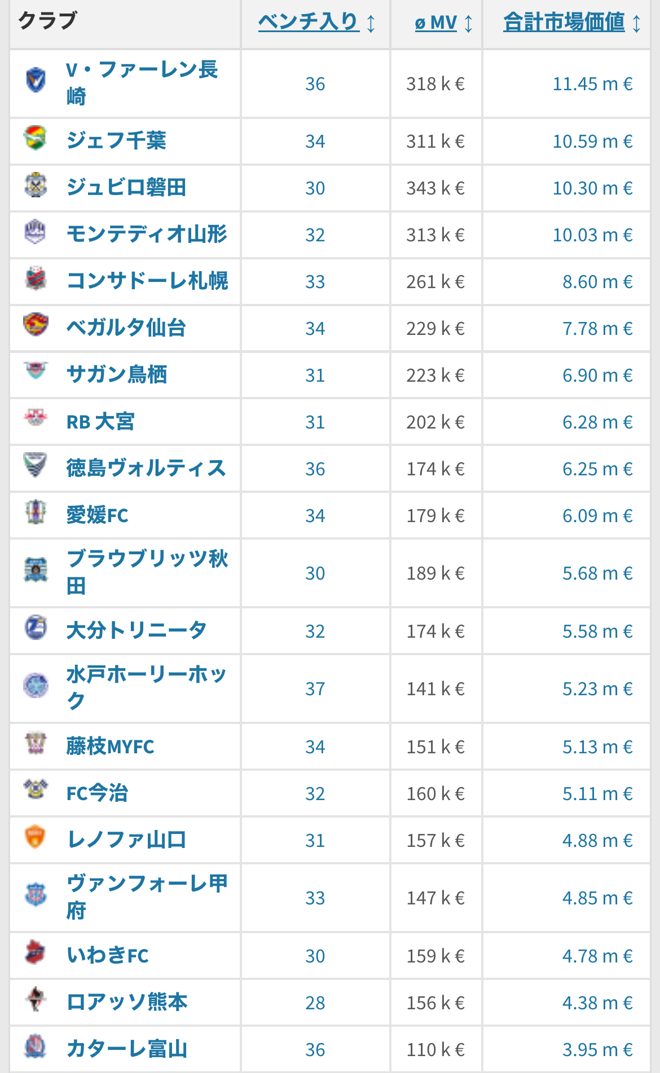Click the カターレ富山 club crest
The image size is (660, 1073).
36,1045
